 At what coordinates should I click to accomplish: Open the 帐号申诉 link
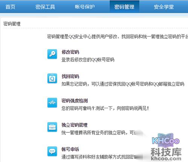click(70, 149)
